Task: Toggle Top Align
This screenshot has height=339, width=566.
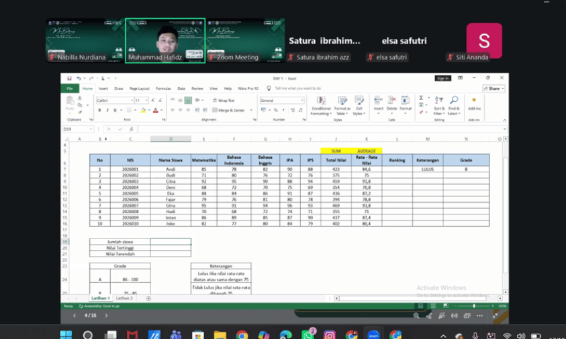Action: [173, 100]
